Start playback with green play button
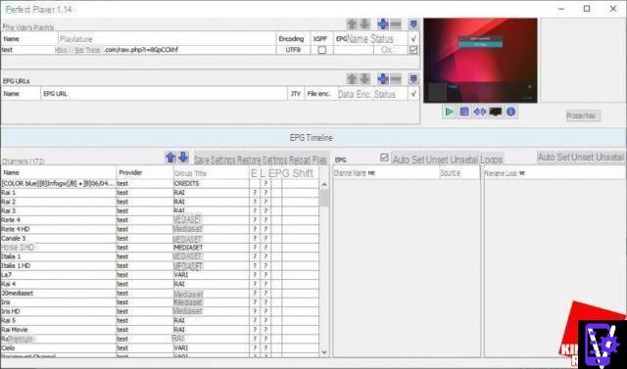The height and width of the screenshot is (369, 627). click(x=449, y=112)
